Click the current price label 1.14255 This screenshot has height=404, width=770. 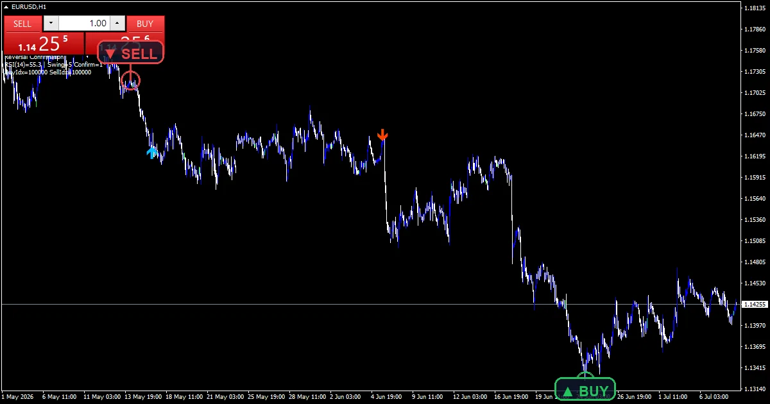755,305
